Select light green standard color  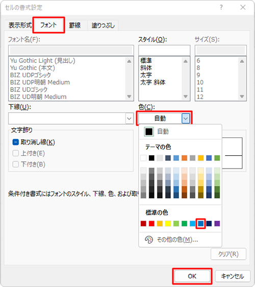point(176,224)
